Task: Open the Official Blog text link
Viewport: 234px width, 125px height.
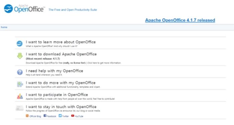Action: pos(35,116)
